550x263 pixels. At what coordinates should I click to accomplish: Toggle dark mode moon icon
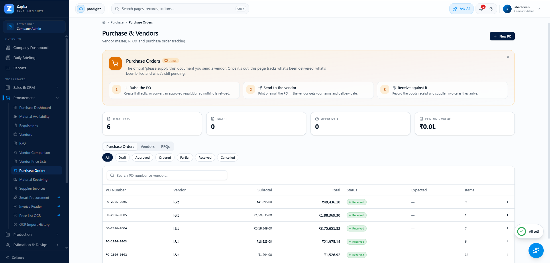pyautogui.click(x=491, y=9)
